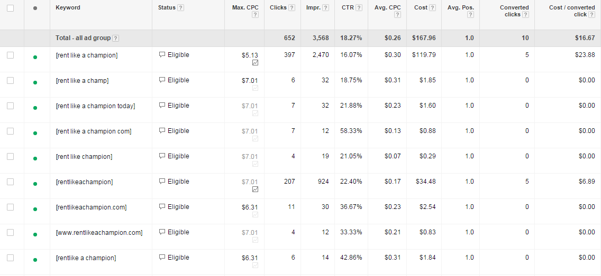
Task: Click bid simulator icon for [rent like a champ]
Action: click(256, 88)
